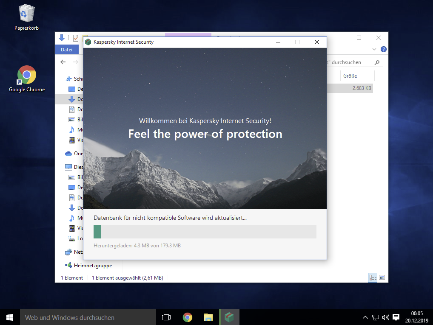
Task: Select the Dokumente folder under Dieser PC
Action: point(76,197)
